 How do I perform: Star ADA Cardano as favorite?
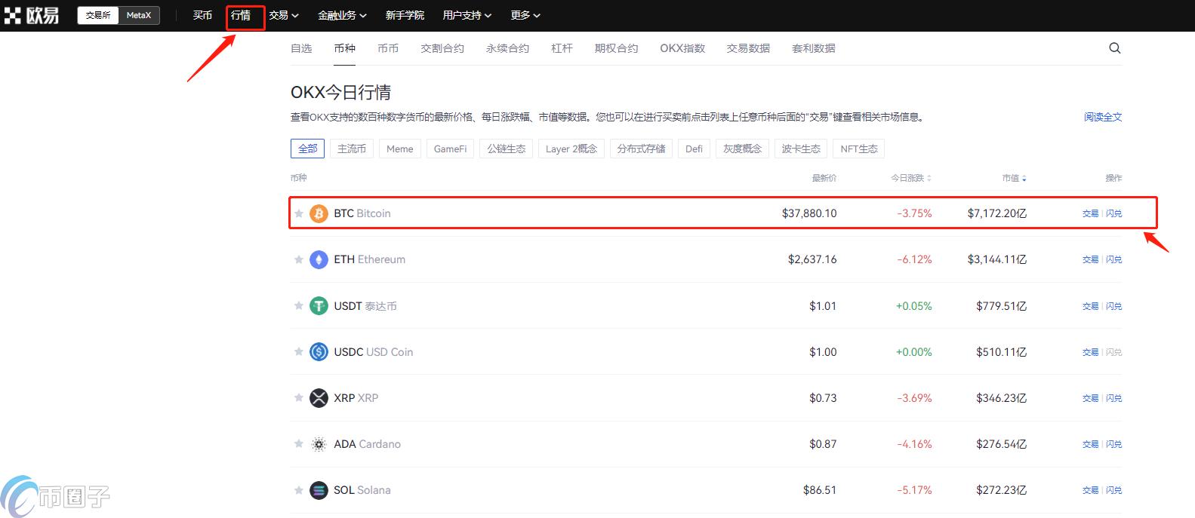pyautogui.click(x=299, y=443)
